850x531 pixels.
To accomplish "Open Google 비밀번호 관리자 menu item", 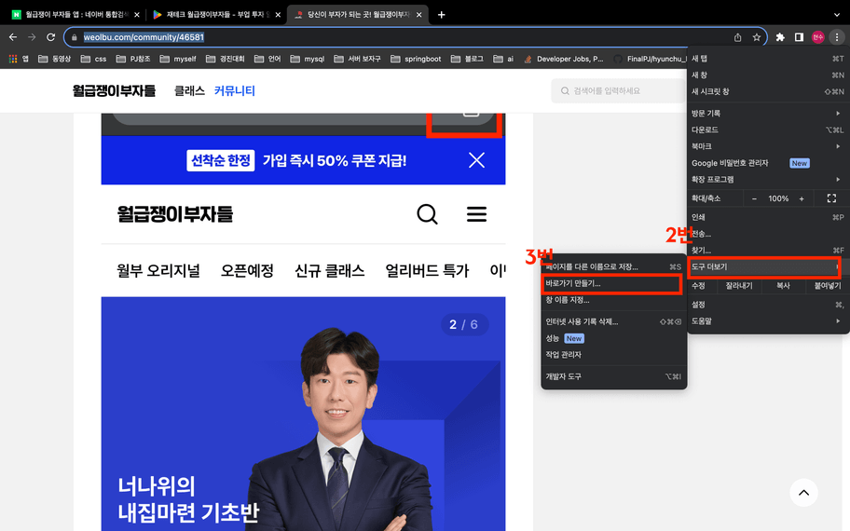I will pyautogui.click(x=768, y=163).
